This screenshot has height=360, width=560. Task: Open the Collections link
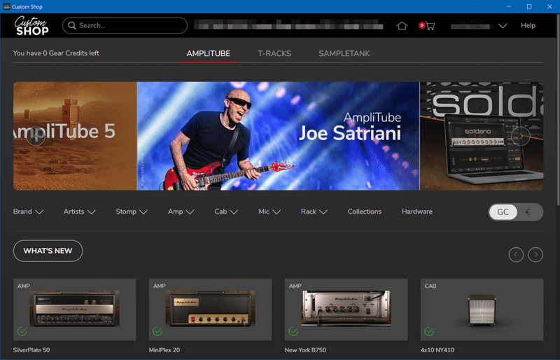coord(364,212)
